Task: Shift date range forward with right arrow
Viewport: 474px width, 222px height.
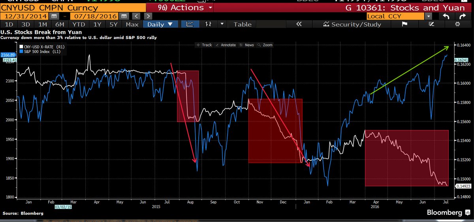Action: click(148, 16)
